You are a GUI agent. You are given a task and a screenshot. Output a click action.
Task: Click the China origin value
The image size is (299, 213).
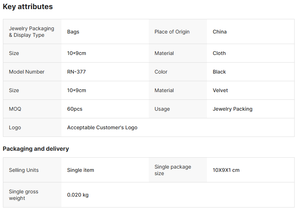tap(220, 32)
